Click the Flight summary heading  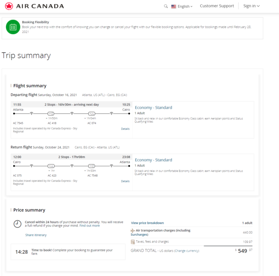[x=30, y=86]
